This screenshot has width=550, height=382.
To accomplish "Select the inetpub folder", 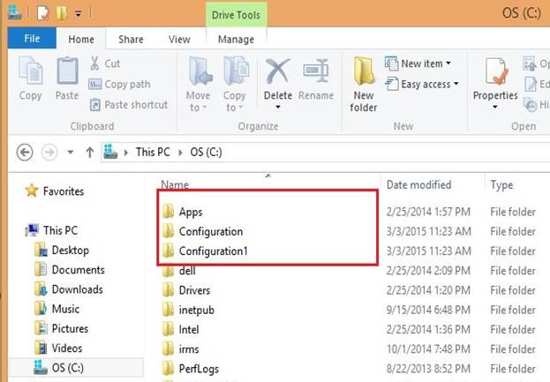I will pyautogui.click(x=196, y=311).
